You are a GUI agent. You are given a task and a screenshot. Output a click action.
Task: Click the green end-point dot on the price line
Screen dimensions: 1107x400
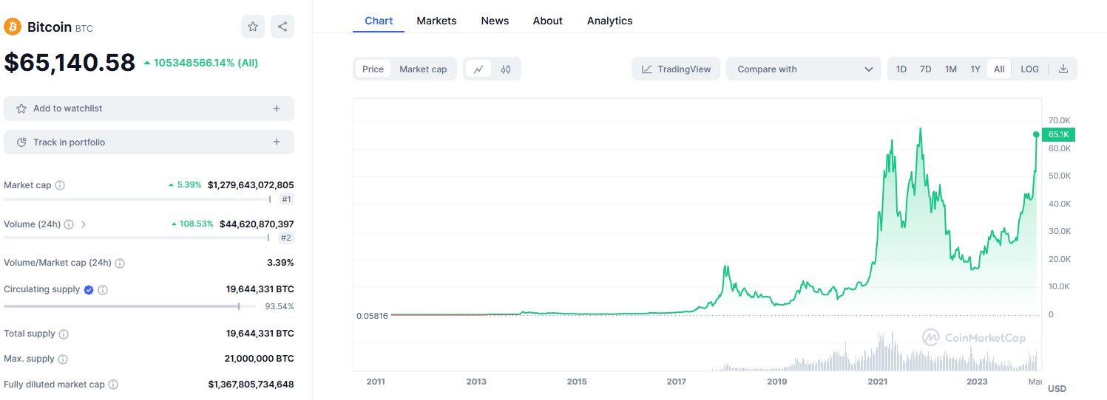1036,134
